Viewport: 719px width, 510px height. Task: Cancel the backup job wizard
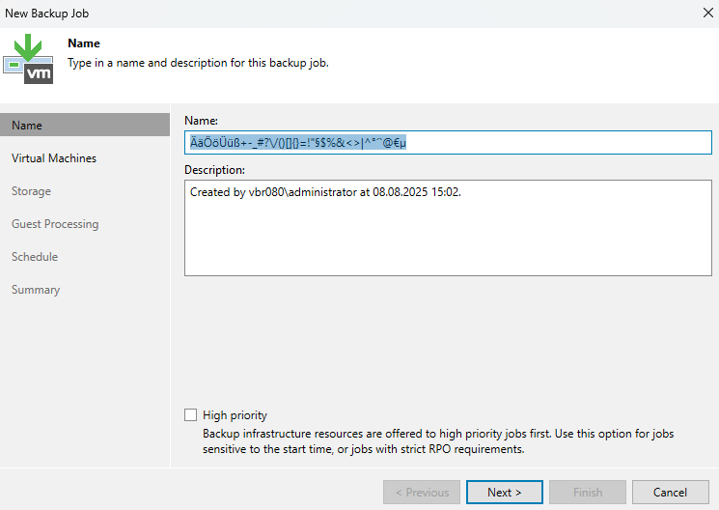pos(670,493)
